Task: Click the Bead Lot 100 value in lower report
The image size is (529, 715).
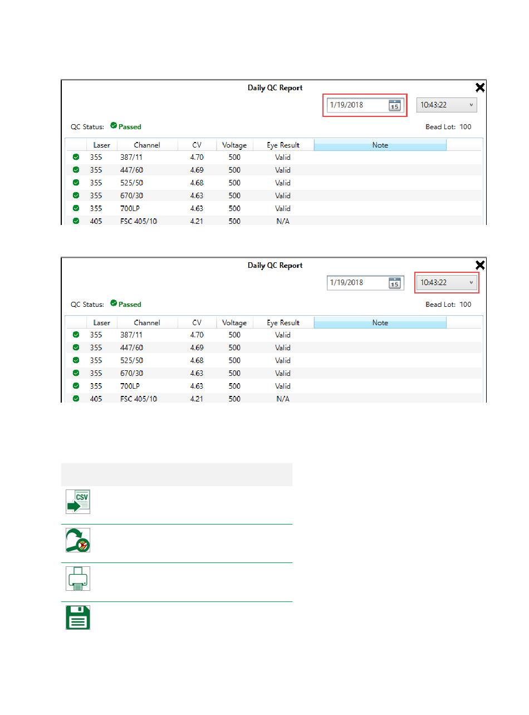Action: click(x=465, y=304)
